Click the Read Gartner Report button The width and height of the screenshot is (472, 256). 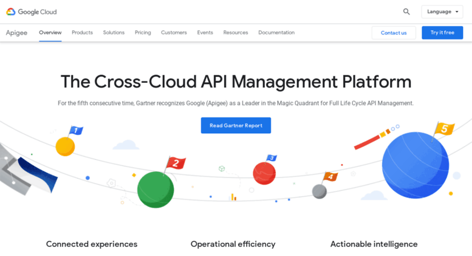click(236, 125)
